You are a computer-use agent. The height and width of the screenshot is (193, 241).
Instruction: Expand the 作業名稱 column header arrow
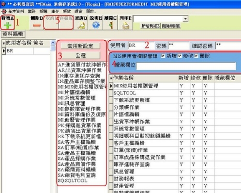111,79
